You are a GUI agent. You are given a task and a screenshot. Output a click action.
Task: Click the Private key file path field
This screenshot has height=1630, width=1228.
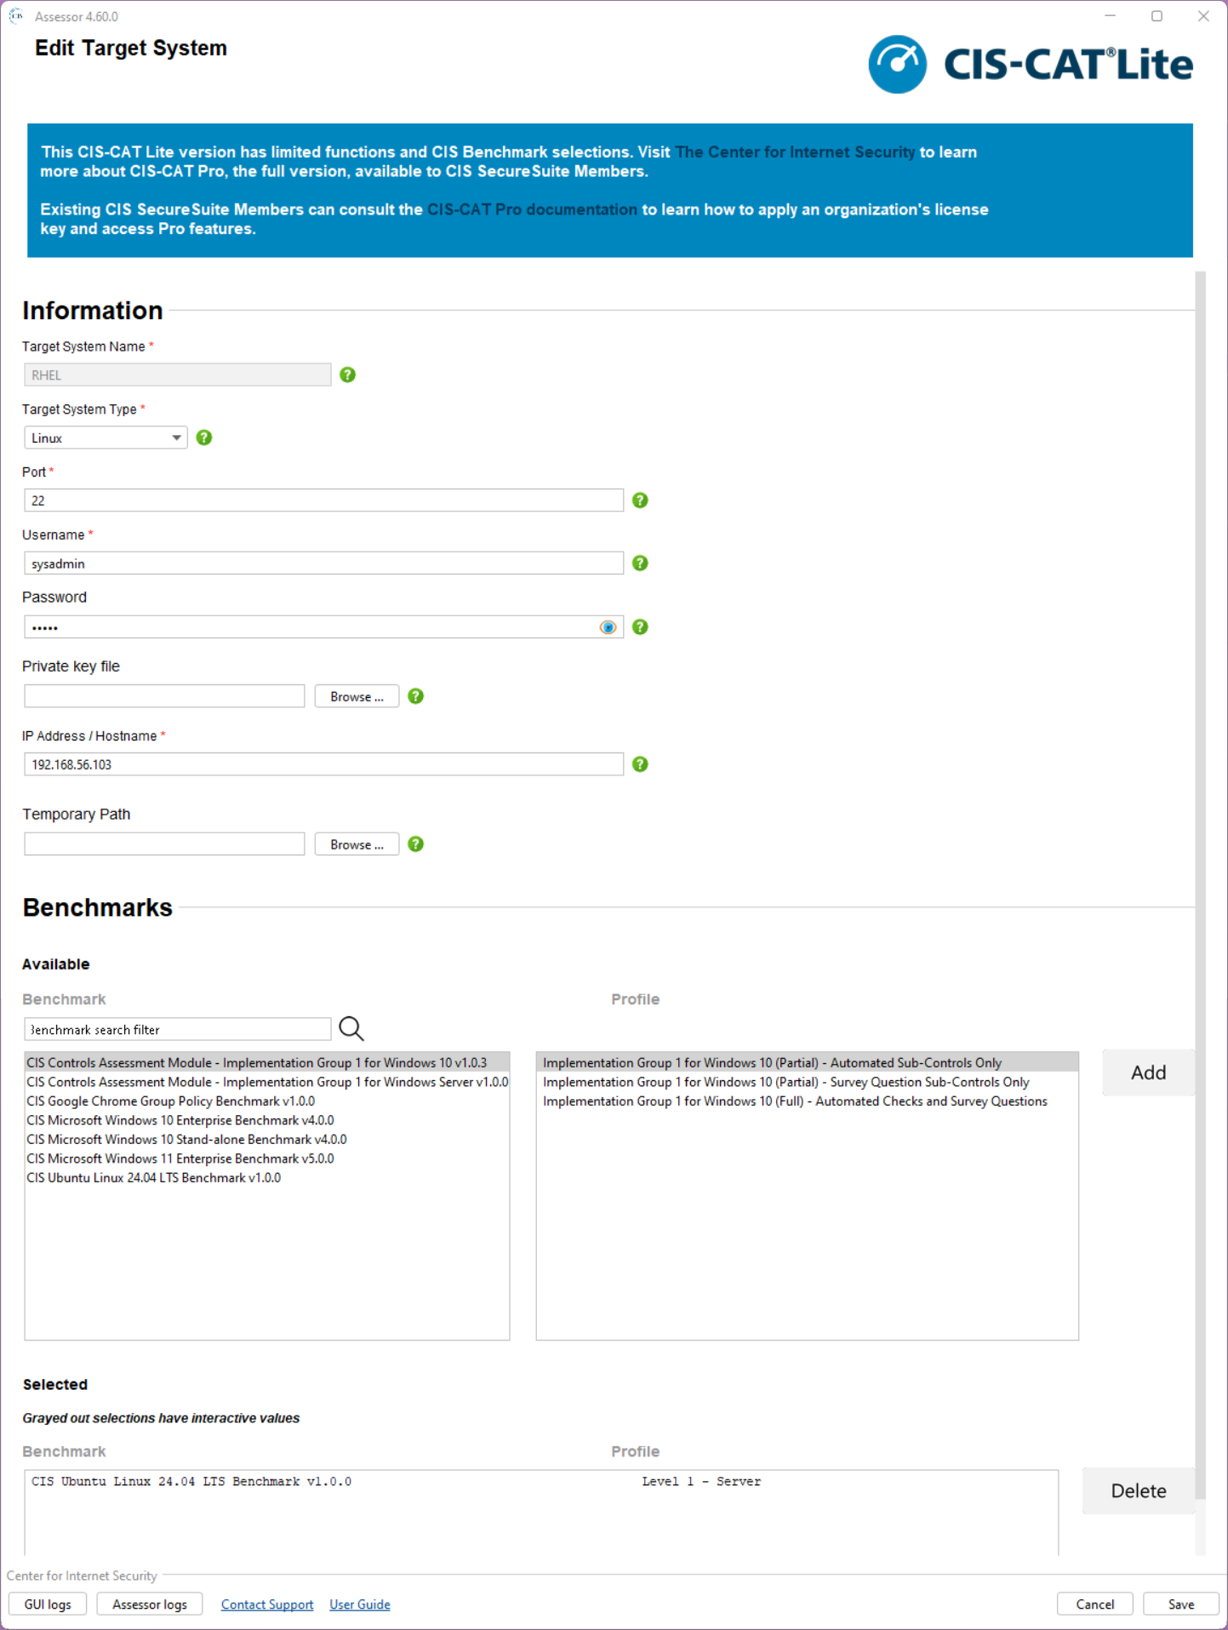(x=164, y=696)
